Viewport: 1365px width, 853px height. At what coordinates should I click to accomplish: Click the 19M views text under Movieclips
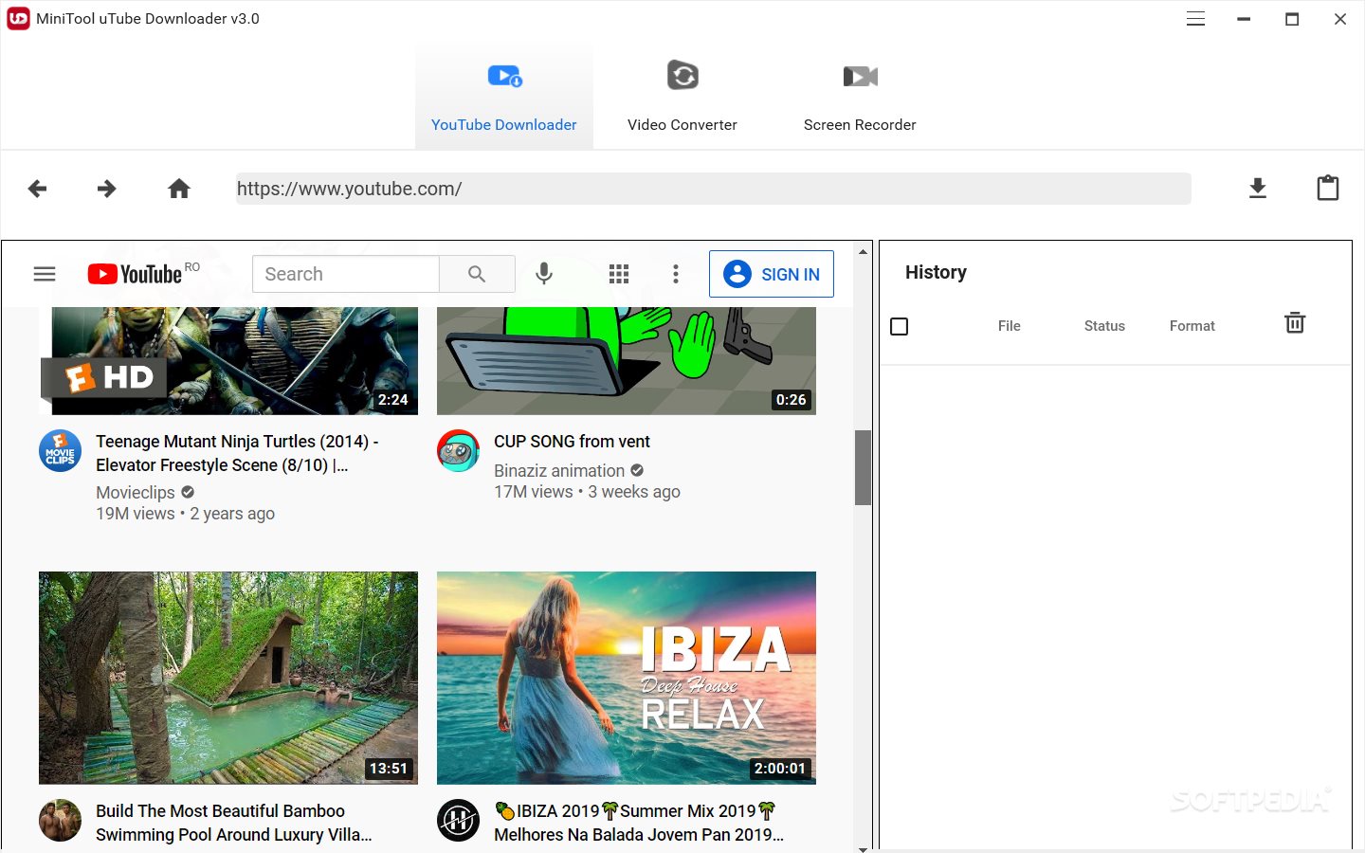(136, 514)
